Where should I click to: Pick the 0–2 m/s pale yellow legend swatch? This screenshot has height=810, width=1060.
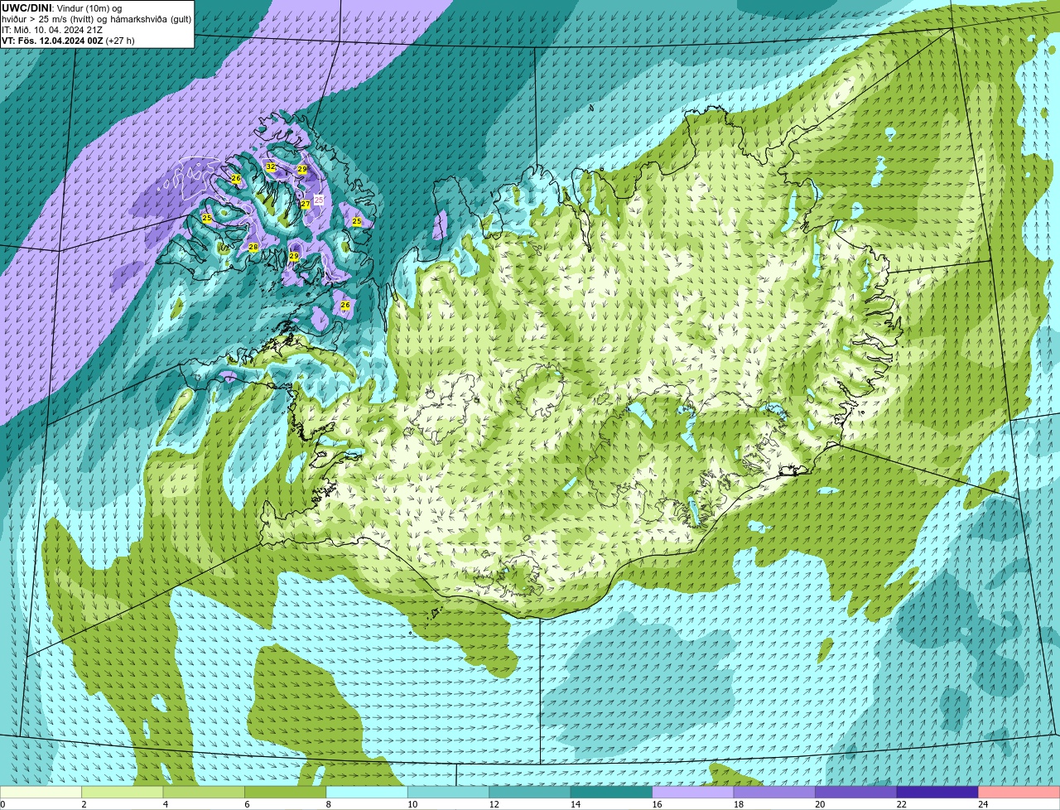pos(41,792)
